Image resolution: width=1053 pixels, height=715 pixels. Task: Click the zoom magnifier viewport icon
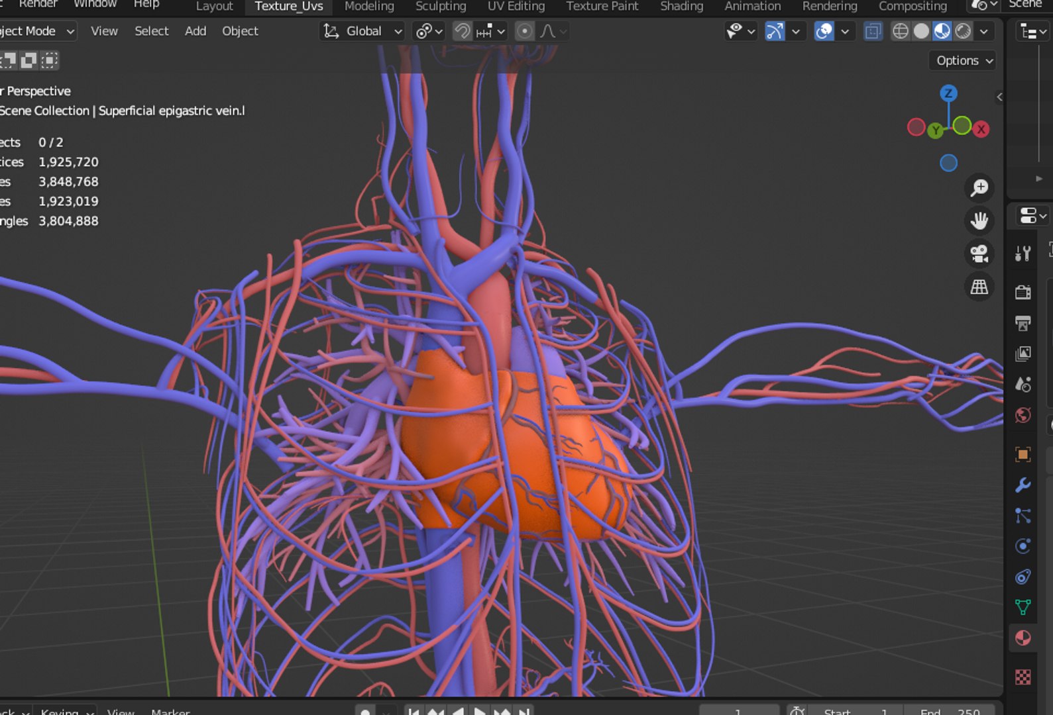pyautogui.click(x=979, y=188)
